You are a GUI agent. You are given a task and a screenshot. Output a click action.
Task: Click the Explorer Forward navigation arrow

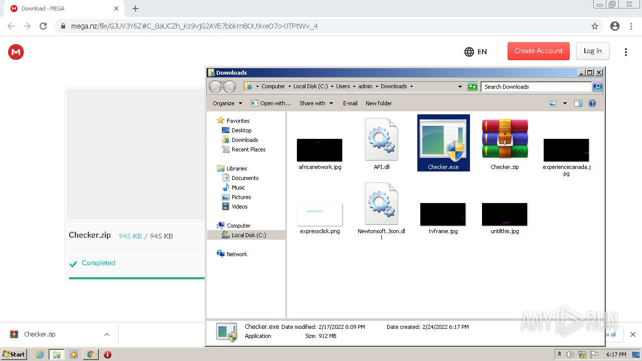pyautogui.click(x=229, y=87)
